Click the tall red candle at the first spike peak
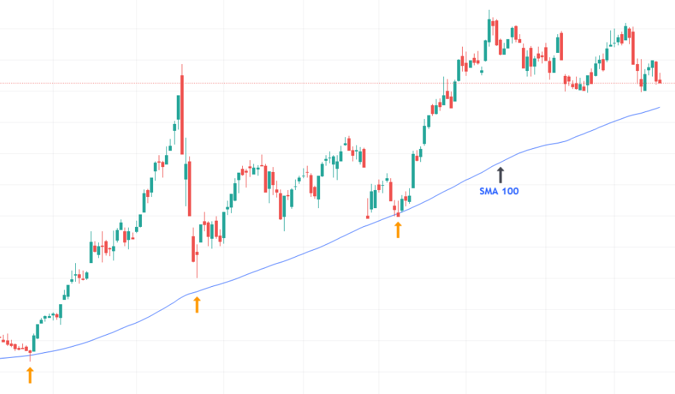 click(x=182, y=113)
